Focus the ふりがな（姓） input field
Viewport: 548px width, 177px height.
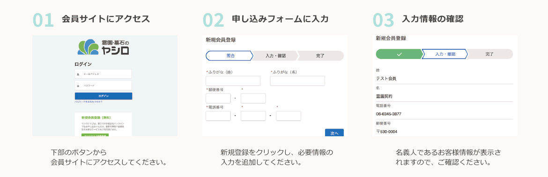[x=233, y=81]
